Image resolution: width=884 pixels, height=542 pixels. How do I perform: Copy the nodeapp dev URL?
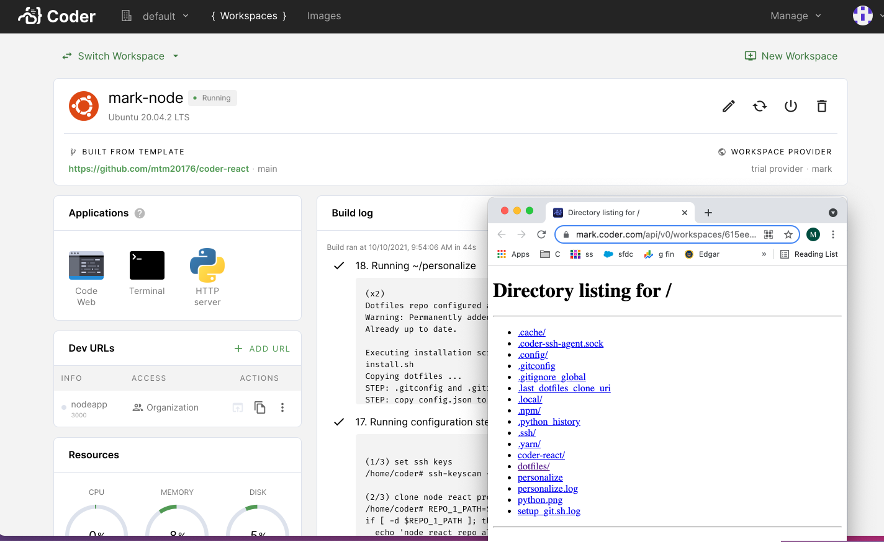(260, 407)
